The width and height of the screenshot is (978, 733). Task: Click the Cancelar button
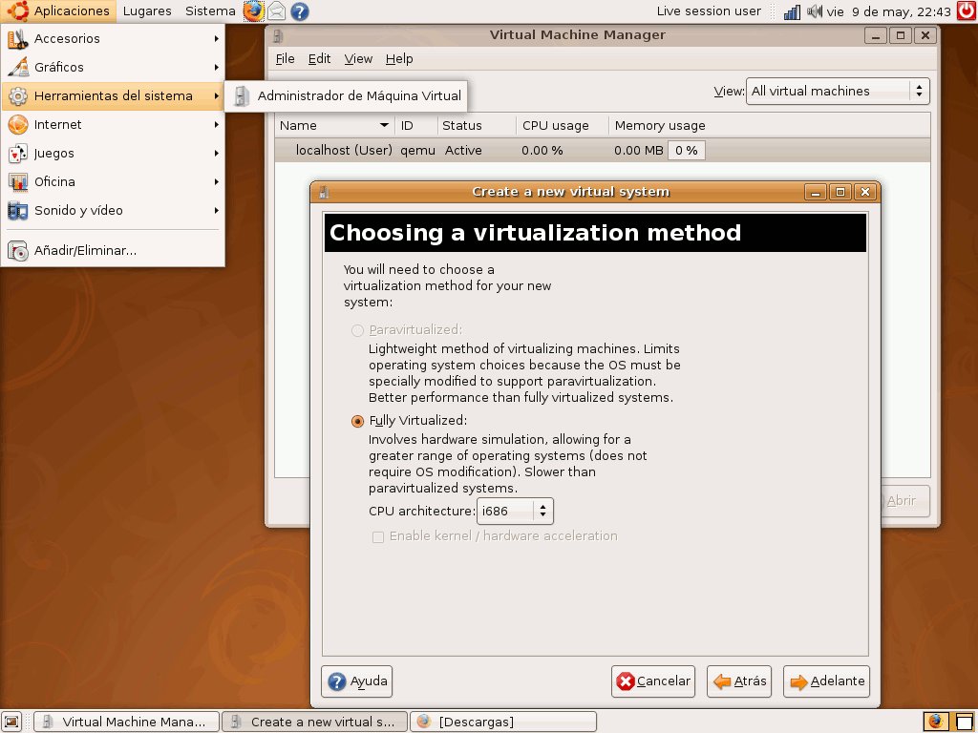point(653,681)
